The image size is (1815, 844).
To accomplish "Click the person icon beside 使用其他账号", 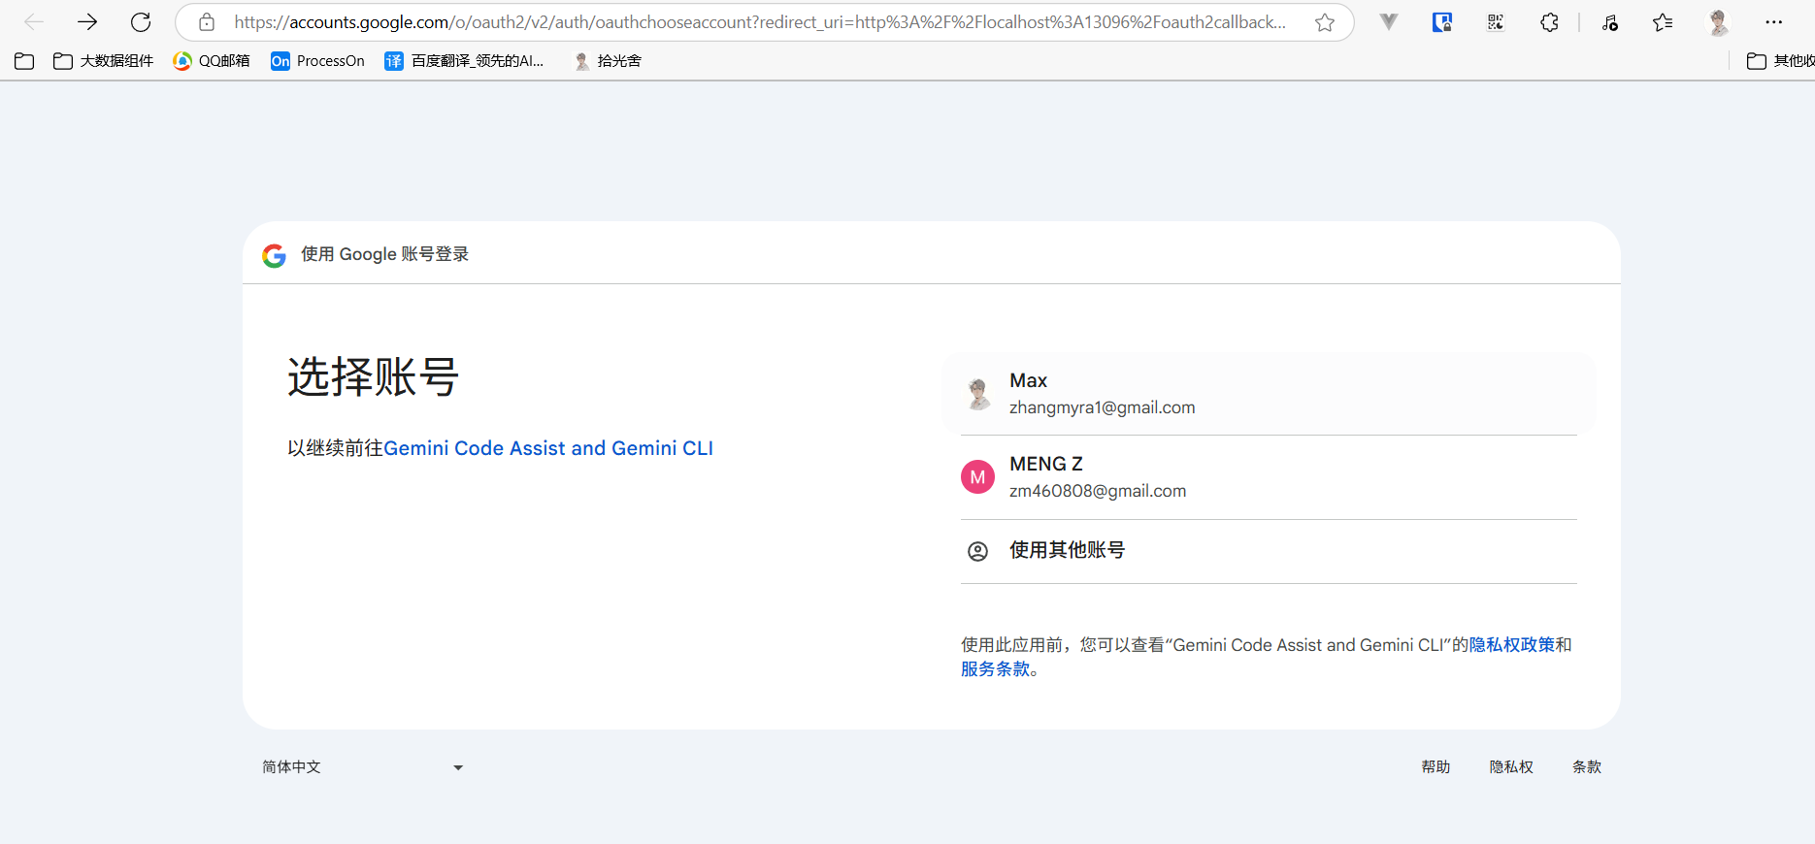I will coord(977,551).
